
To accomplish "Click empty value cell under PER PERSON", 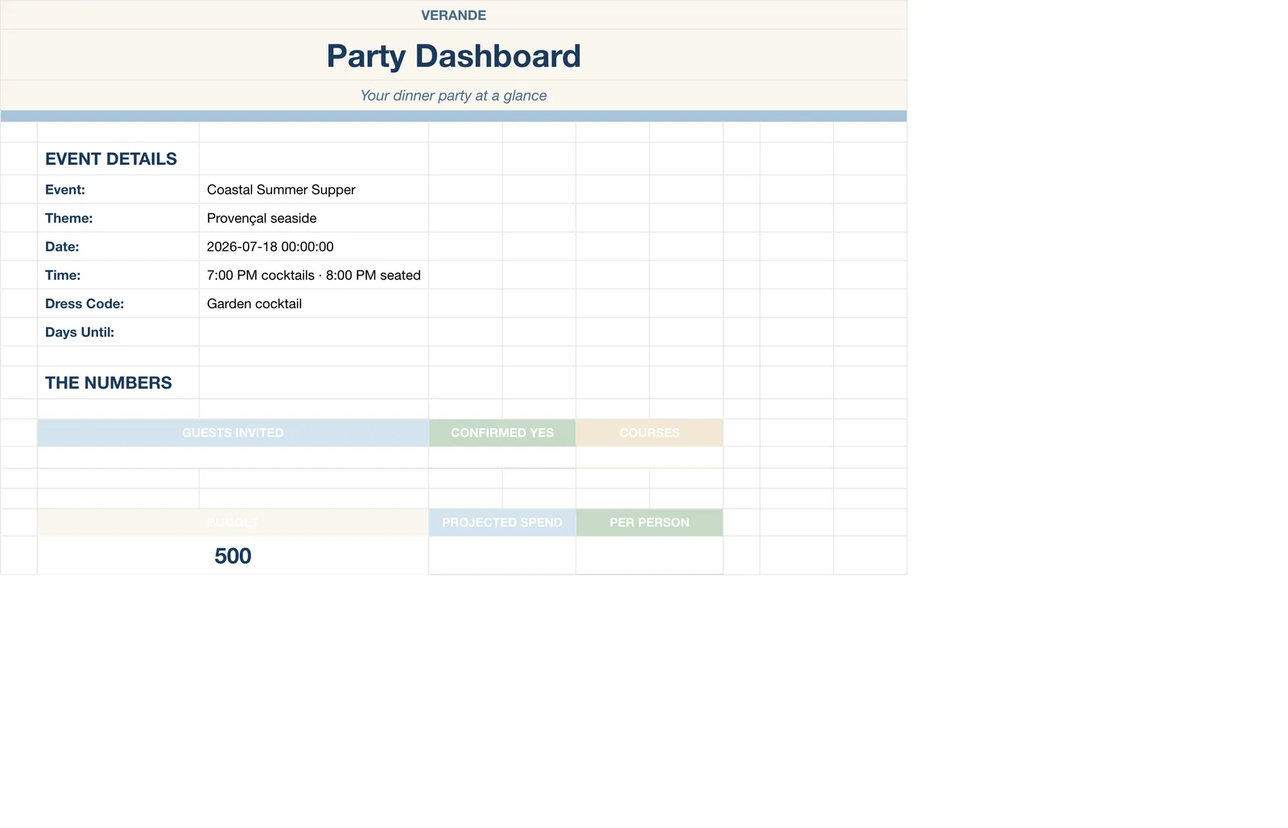I will point(650,556).
